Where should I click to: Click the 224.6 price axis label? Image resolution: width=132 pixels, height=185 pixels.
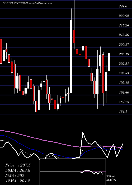coord(123,6)
